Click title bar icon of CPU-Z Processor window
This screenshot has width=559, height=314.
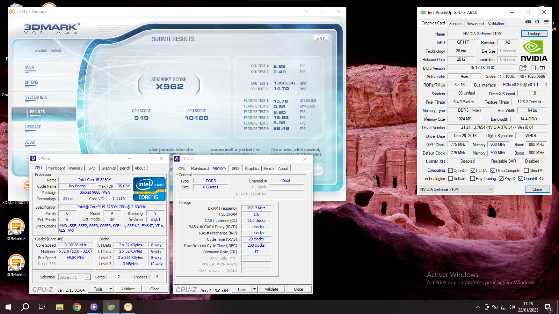coord(33,158)
